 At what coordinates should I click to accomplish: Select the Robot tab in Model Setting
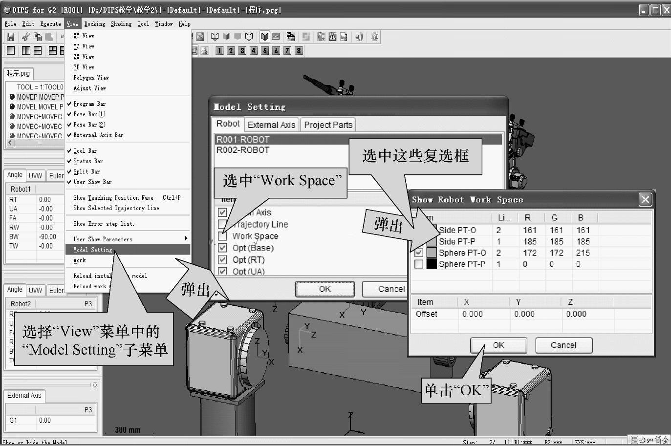228,124
